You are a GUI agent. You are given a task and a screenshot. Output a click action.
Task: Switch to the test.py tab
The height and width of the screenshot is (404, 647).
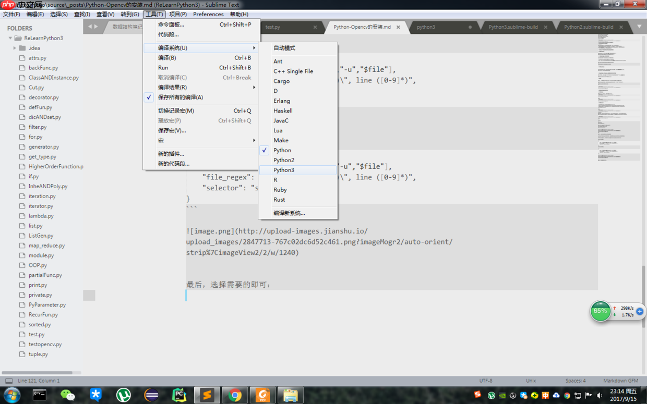[x=273, y=27]
